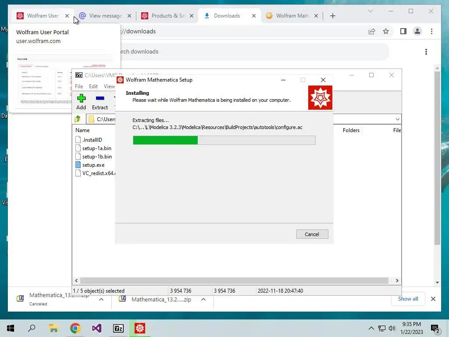Screen dimensions: 449x337
Task: Open Chrome tab search chevron
Action: pyautogui.click(x=370, y=11)
